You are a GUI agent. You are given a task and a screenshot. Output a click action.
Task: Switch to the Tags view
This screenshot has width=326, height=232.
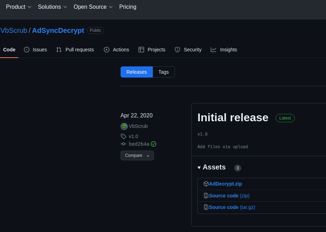164,72
